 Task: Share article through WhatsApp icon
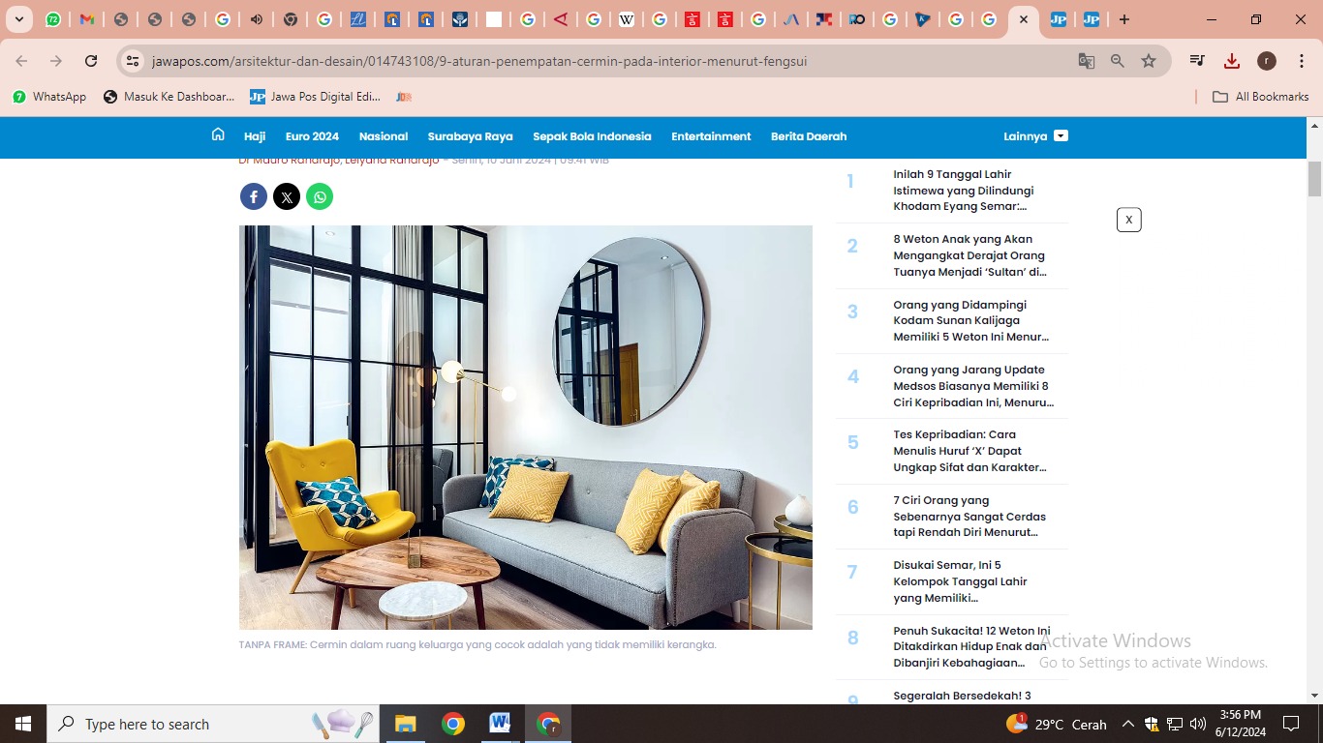(x=320, y=197)
